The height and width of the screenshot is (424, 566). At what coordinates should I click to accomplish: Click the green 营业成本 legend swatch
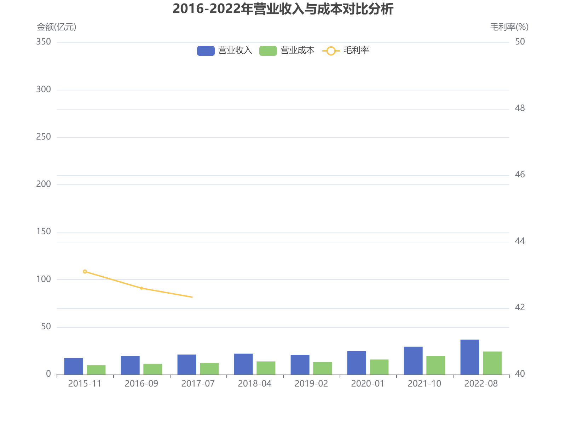tap(268, 51)
